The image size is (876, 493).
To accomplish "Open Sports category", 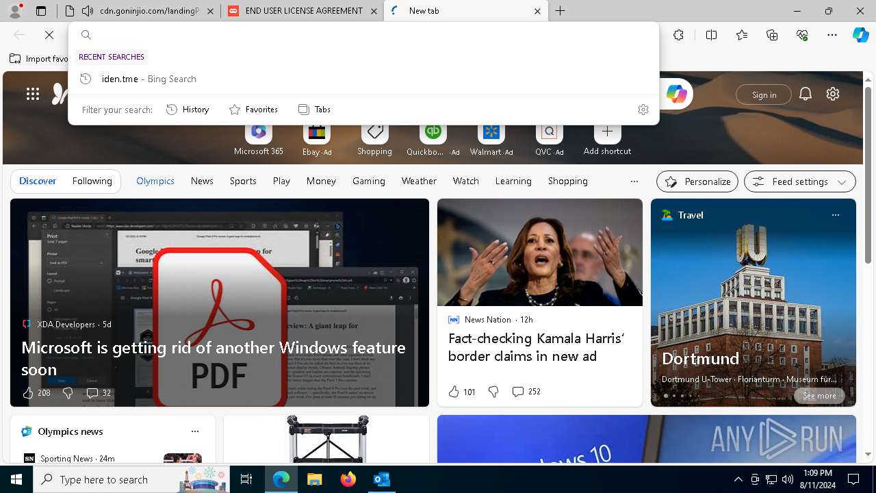I will [243, 181].
